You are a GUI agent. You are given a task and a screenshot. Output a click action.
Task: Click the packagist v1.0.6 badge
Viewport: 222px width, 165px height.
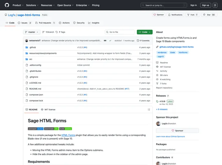pyautogui.click(x=36, y=129)
